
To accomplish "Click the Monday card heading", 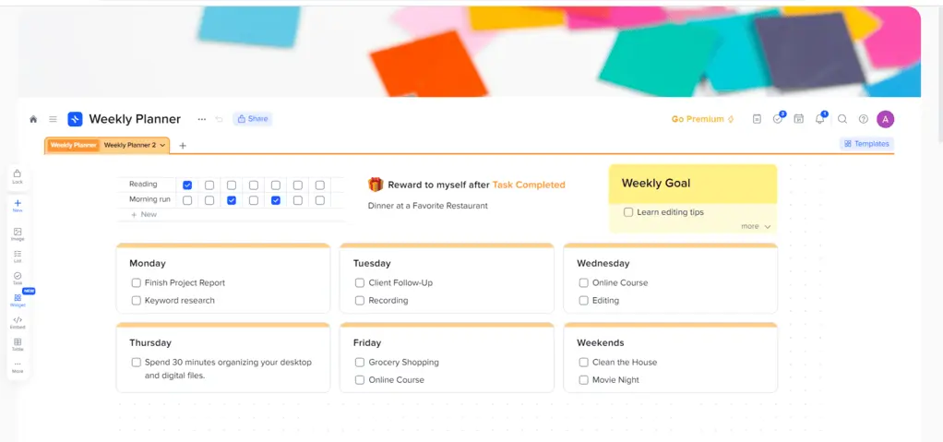I will (x=148, y=263).
